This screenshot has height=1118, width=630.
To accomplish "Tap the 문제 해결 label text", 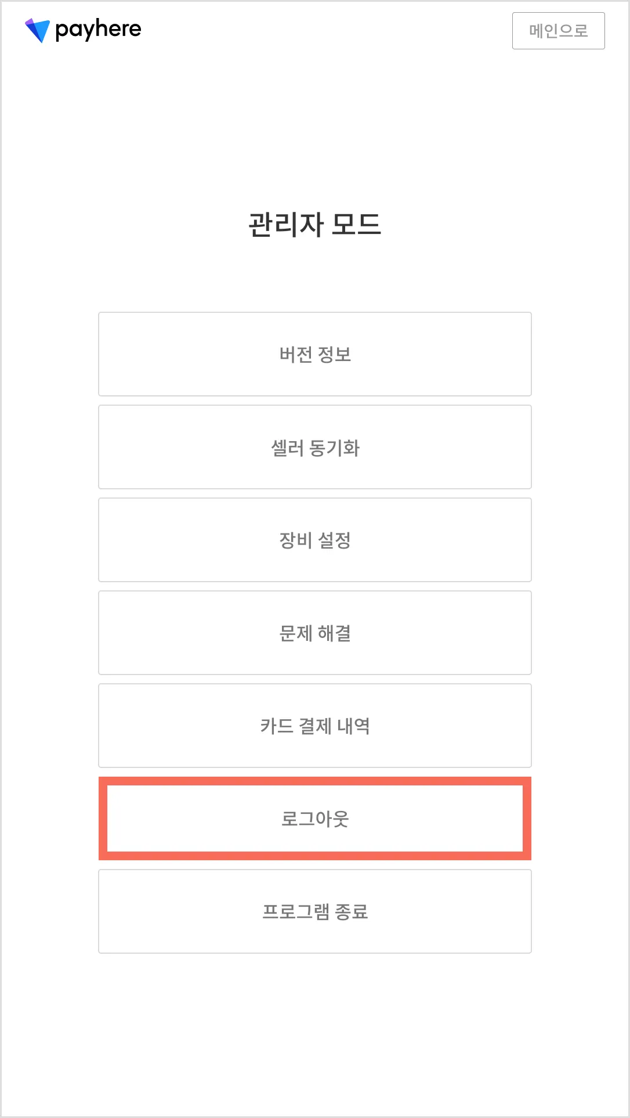I will point(315,633).
